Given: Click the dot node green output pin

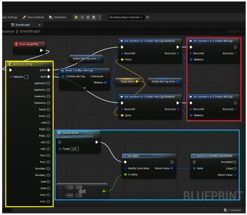Looking at the screenshot, I should pos(104,191).
